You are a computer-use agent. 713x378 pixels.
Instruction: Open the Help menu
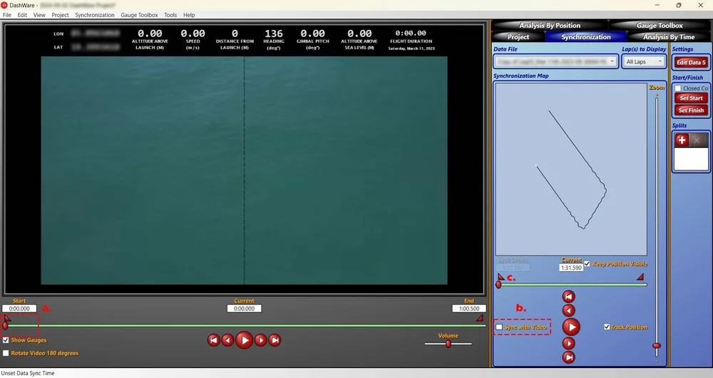(189, 15)
